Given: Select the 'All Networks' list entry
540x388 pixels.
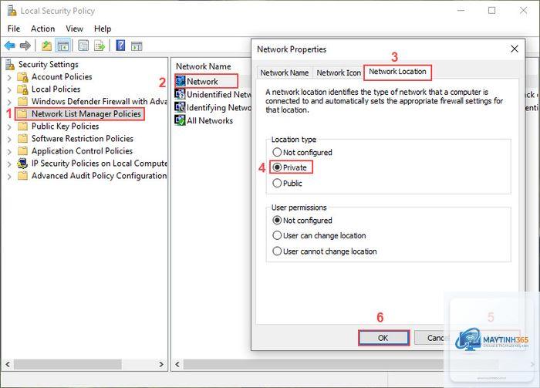Looking at the screenshot, I should tap(210, 120).
